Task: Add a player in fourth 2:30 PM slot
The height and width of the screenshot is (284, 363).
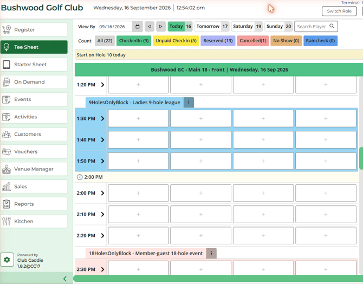Action: pos(326,269)
